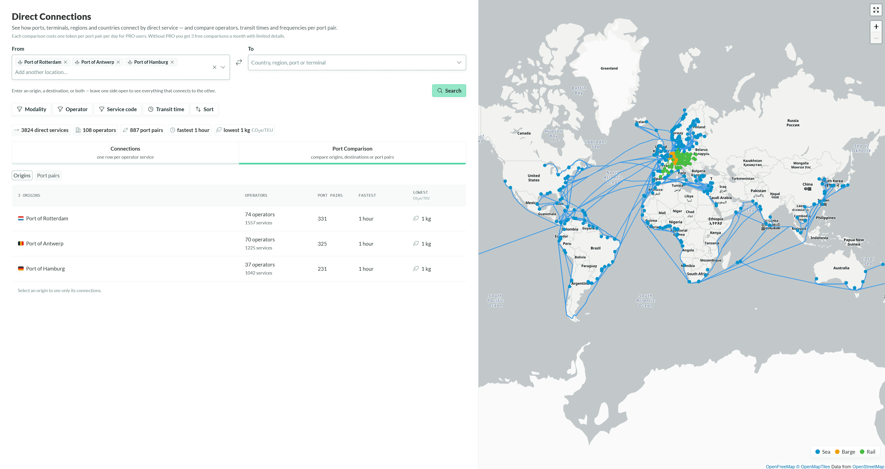
Task: Switch to the Connections tab
Action: click(x=125, y=153)
